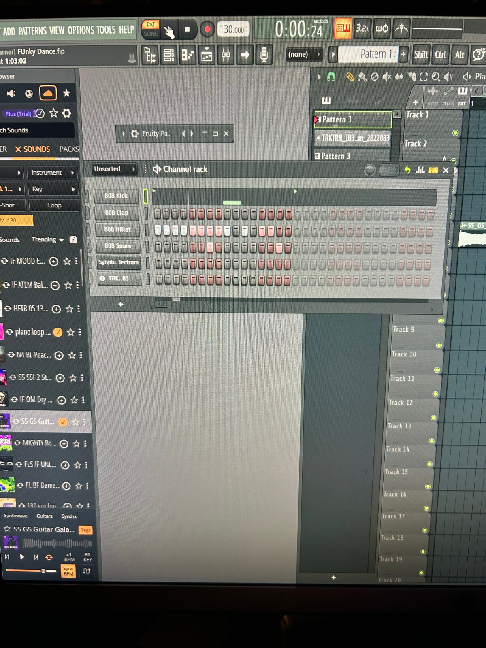
Task: Open the mixer window icon
Action: pyautogui.click(x=226, y=55)
